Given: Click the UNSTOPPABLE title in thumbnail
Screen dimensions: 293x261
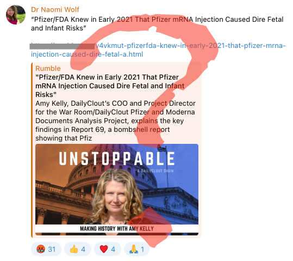Looking at the screenshot, I should (117, 159).
